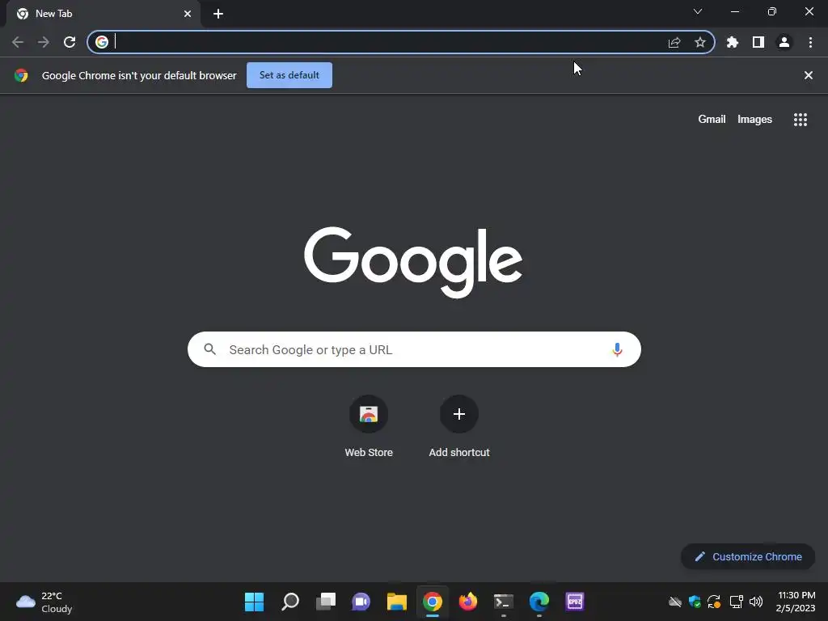Screen dimensions: 828x621
Task: Open clock showing 11:30 PM
Action: pyautogui.click(x=796, y=602)
